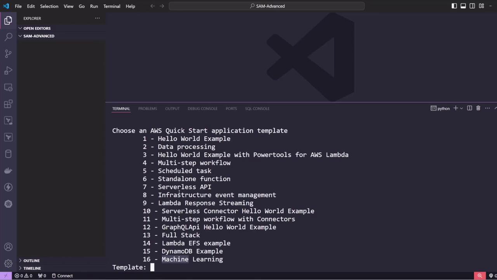
Task: Toggle the bottom panel layout
Action: click(463, 6)
